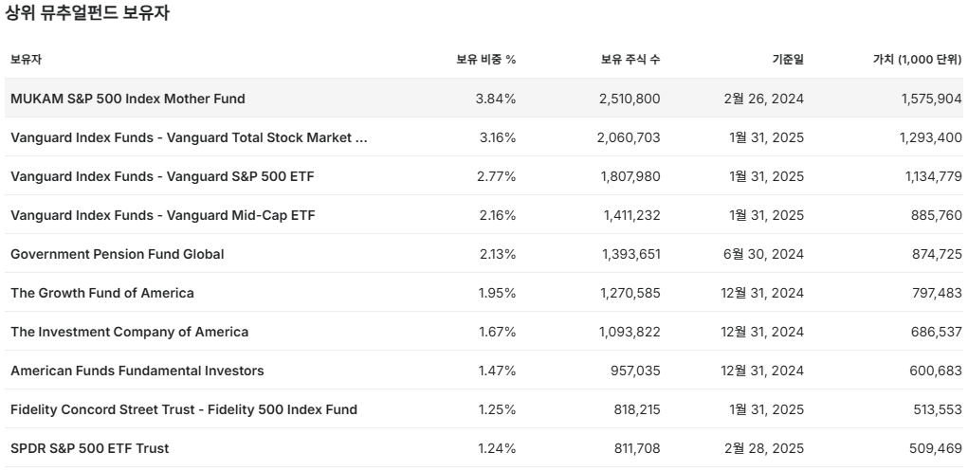Click share count 811,708
The width and height of the screenshot is (968, 471).
[x=637, y=449]
